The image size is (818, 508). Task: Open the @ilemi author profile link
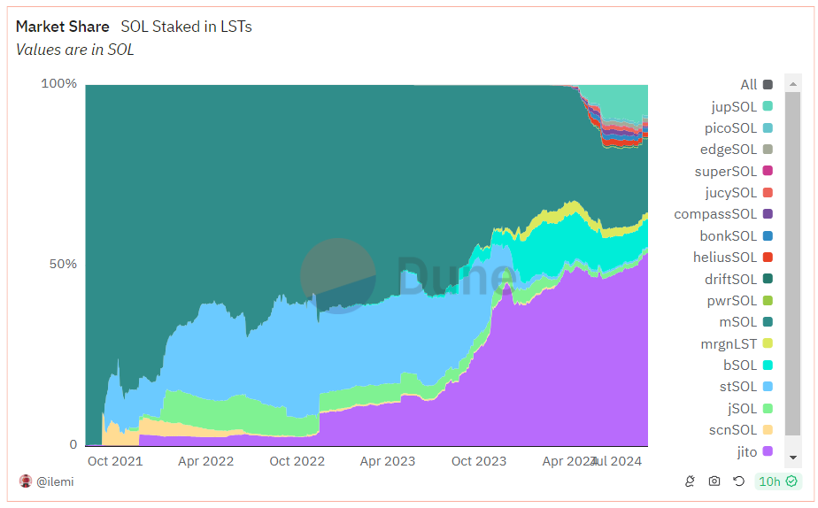(x=55, y=481)
